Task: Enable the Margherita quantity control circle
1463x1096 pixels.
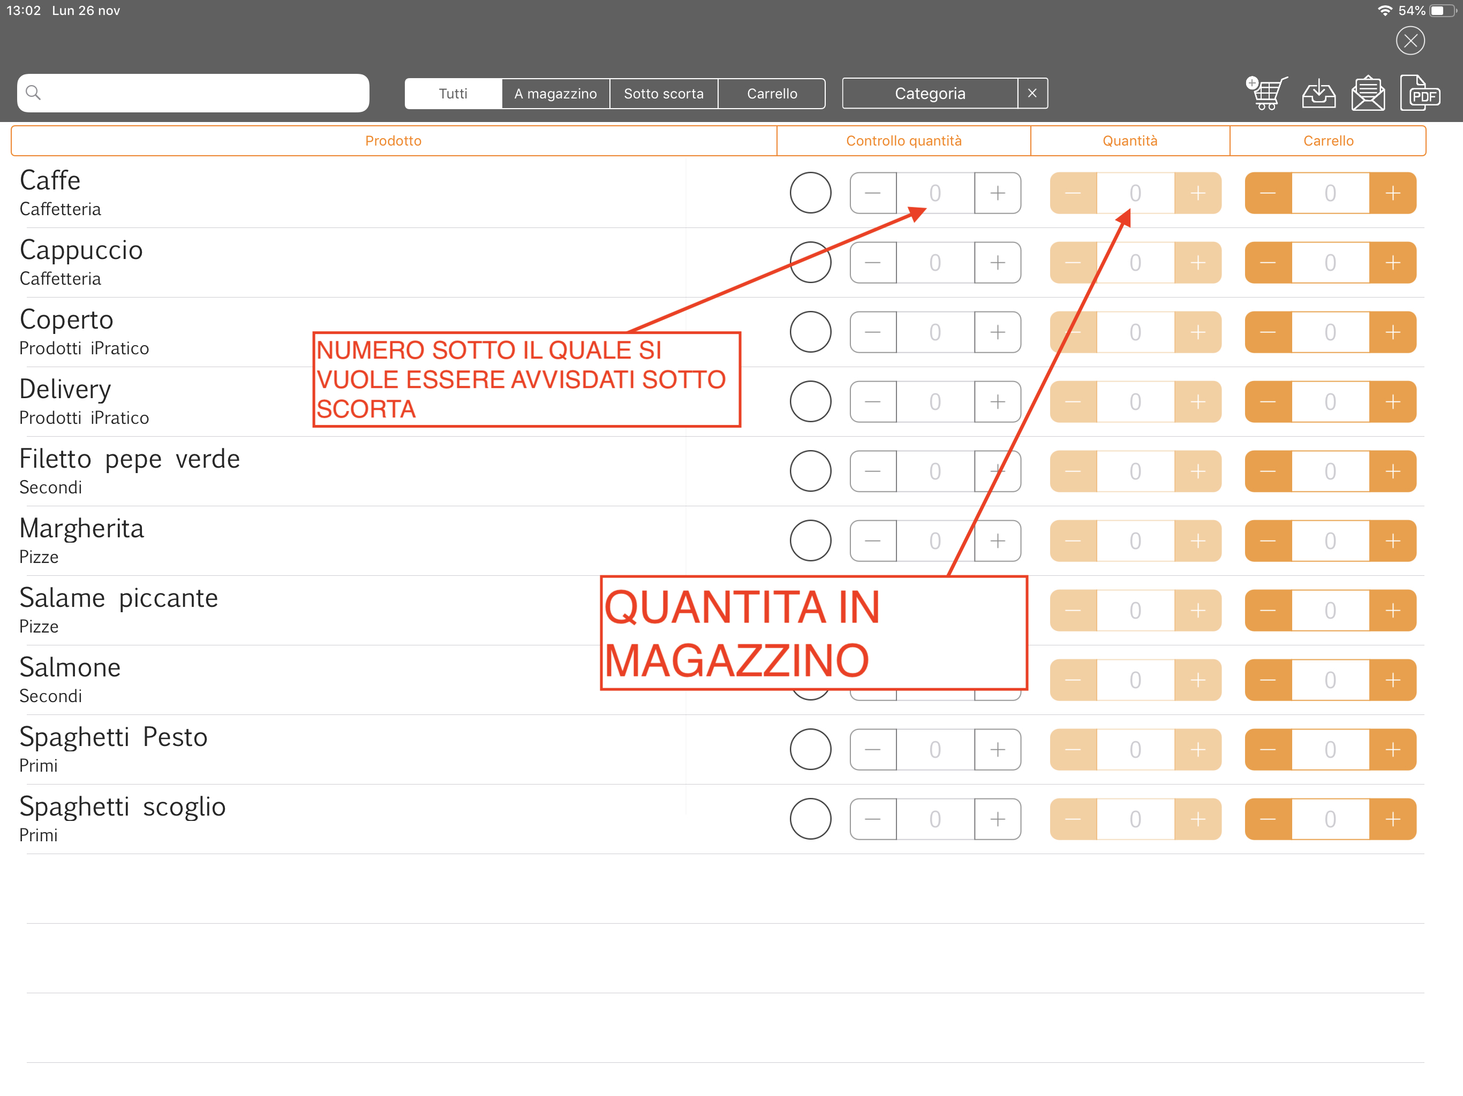Action: [x=810, y=541]
